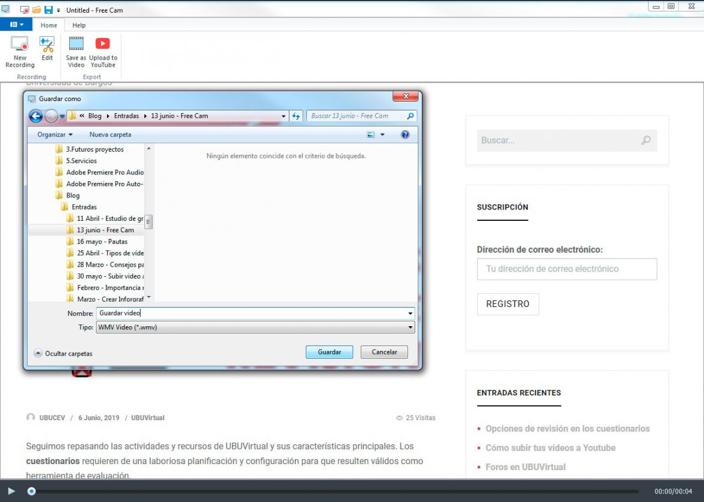Click Ocultar carpetas toggle
Image resolution: width=704 pixels, height=502 pixels.
[63, 353]
